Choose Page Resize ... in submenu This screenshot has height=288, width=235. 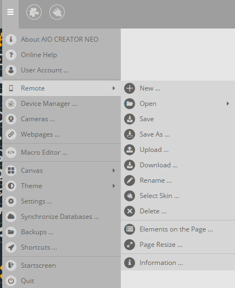point(178,245)
